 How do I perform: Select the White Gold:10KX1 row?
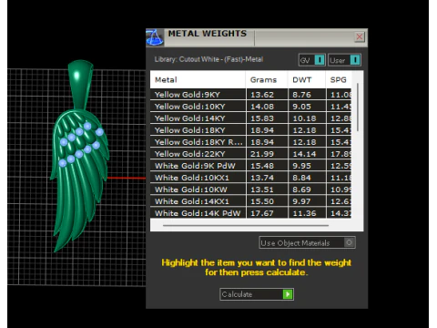click(250, 178)
